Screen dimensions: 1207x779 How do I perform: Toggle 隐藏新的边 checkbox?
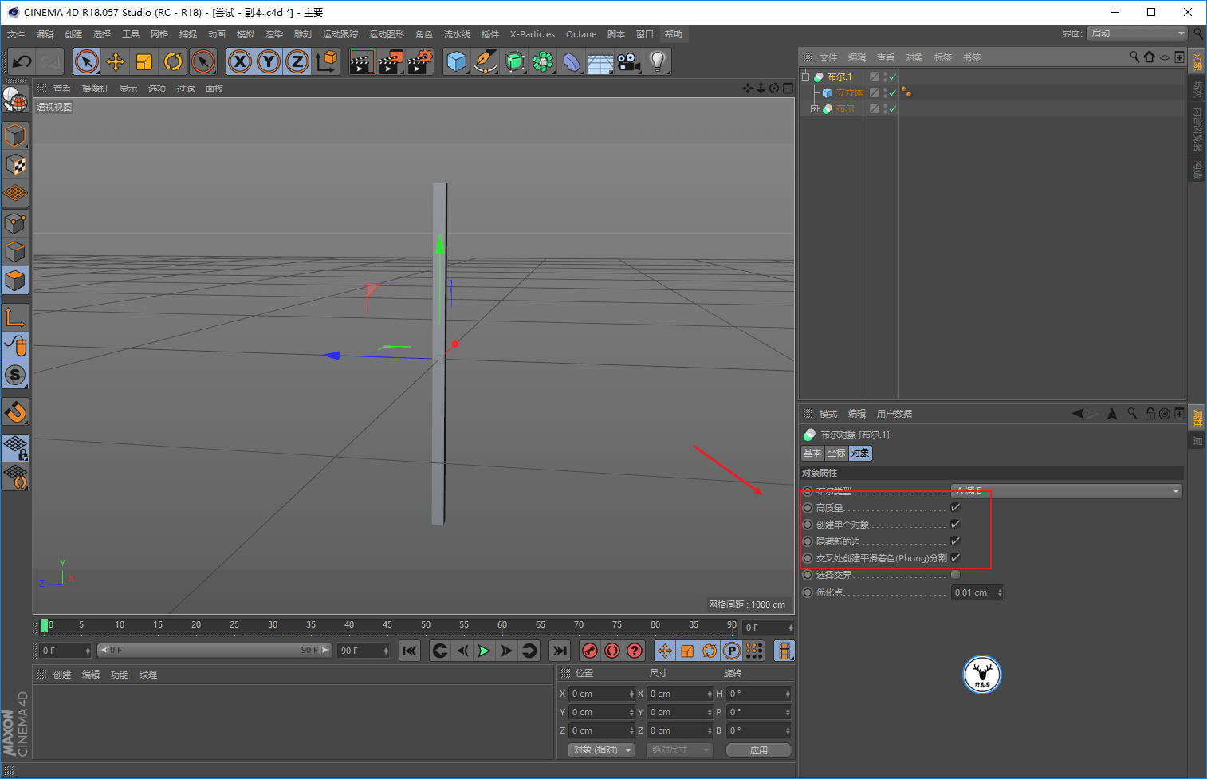955,541
